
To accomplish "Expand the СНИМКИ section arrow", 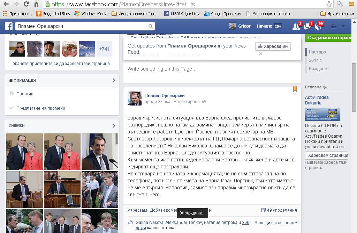I will tap(114, 126).
